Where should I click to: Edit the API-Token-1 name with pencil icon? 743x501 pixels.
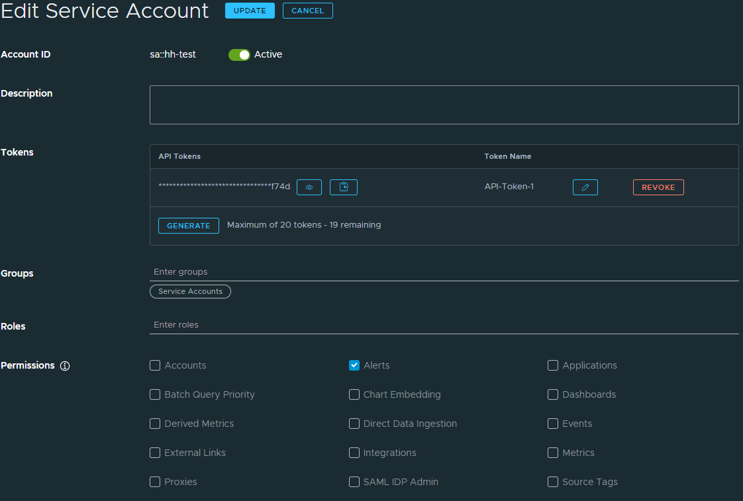585,187
